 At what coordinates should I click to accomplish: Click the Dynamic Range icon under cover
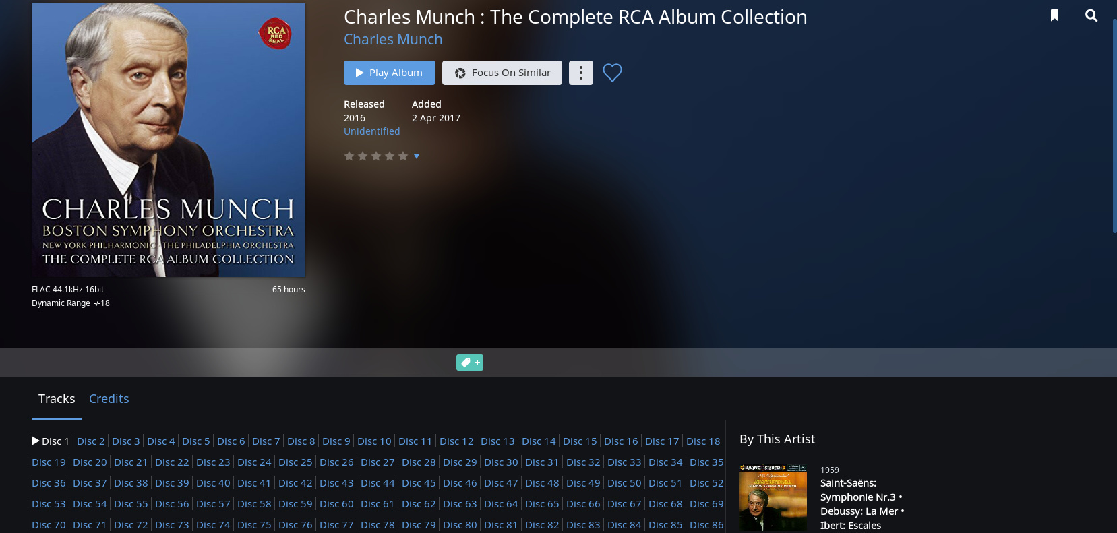(x=96, y=303)
